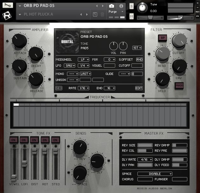Click the Tune knob
The height and width of the screenshot is (193, 200).
tap(142, 8)
